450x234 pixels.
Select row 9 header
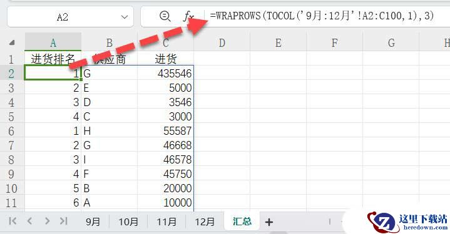pos(11,173)
